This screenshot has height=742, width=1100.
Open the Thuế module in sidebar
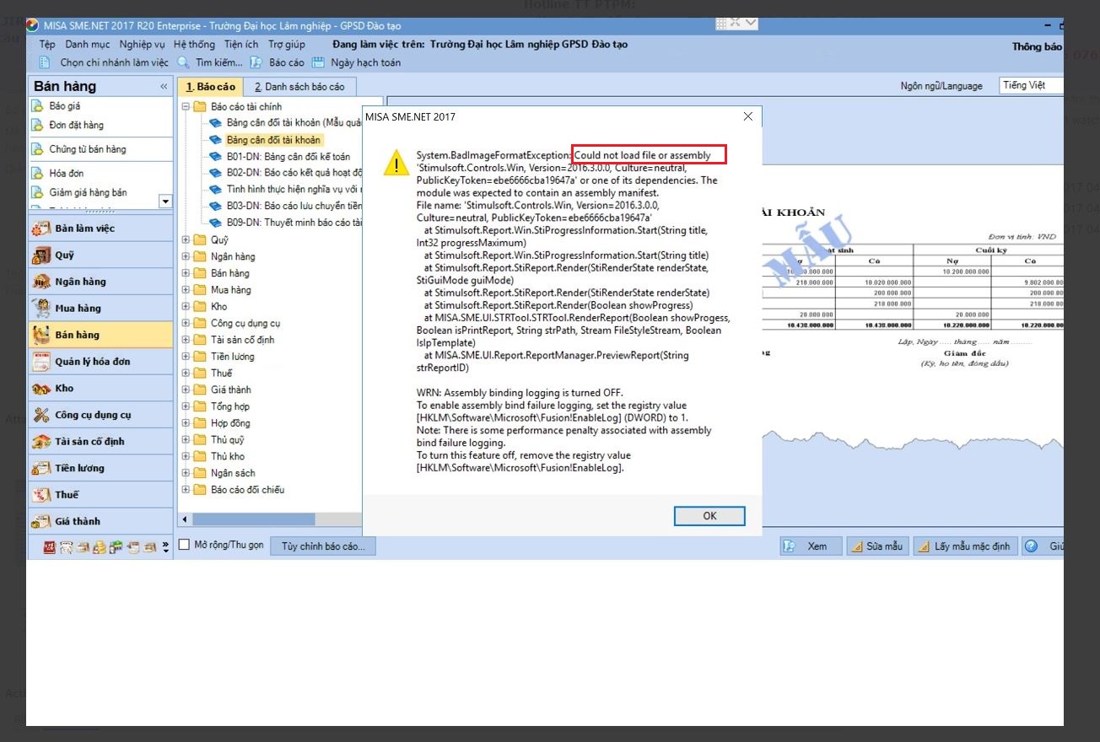(x=100, y=495)
